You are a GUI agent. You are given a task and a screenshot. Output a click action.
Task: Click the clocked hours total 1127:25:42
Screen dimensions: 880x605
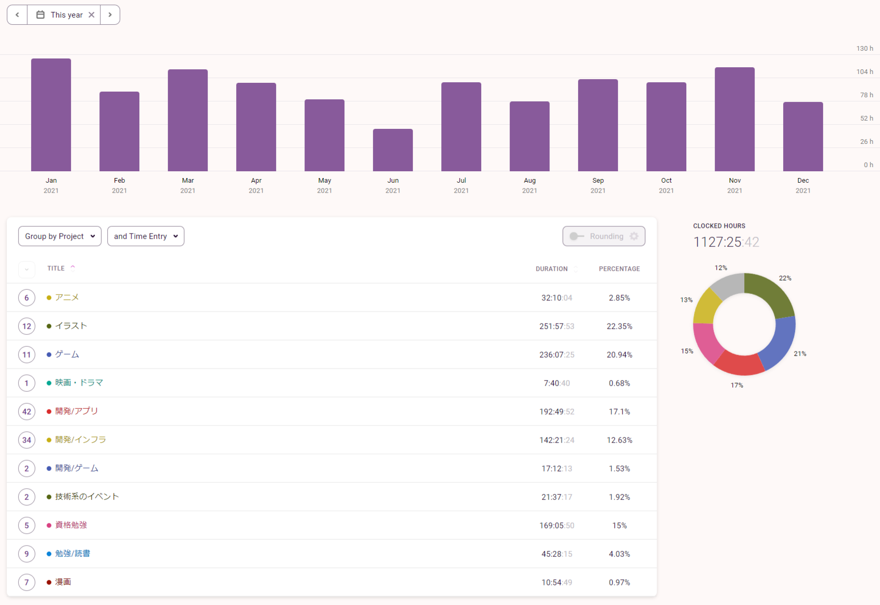click(726, 242)
